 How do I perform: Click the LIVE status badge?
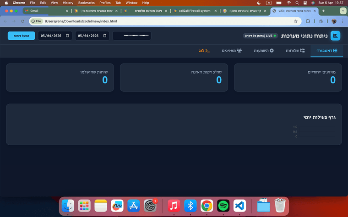[261, 36]
